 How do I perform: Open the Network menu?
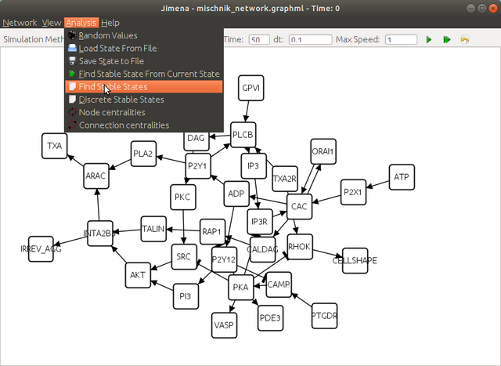coord(20,23)
